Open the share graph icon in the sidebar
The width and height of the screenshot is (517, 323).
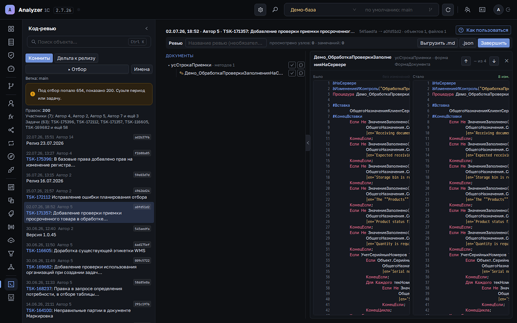pyautogui.click(x=11, y=130)
